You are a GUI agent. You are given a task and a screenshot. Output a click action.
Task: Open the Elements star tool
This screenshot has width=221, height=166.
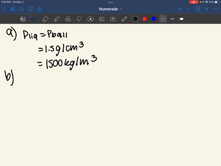(x=90, y=19)
